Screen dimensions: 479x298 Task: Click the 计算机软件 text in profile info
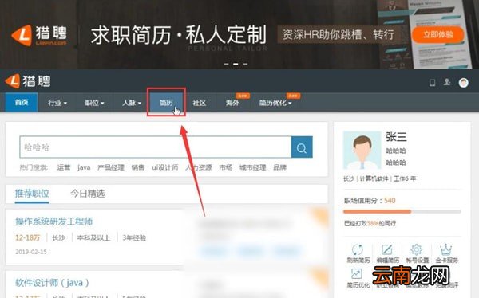[374, 178]
